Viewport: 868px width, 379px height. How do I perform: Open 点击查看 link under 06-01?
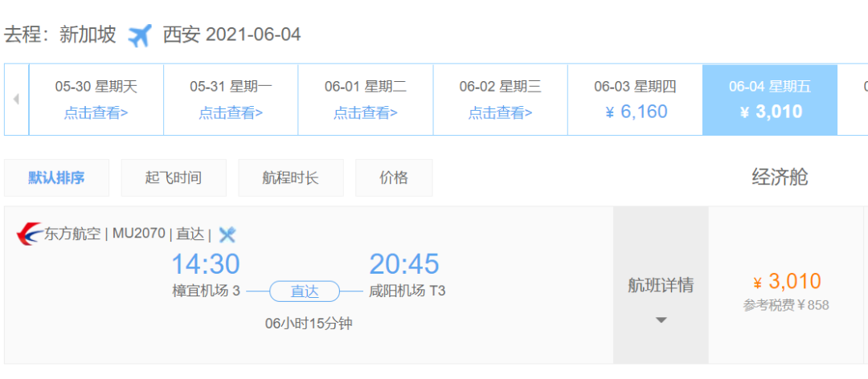click(366, 113)
